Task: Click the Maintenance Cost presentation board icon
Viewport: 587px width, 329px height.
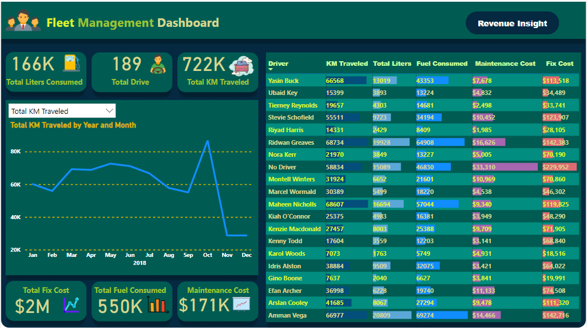Action: [x=241, y=305]
